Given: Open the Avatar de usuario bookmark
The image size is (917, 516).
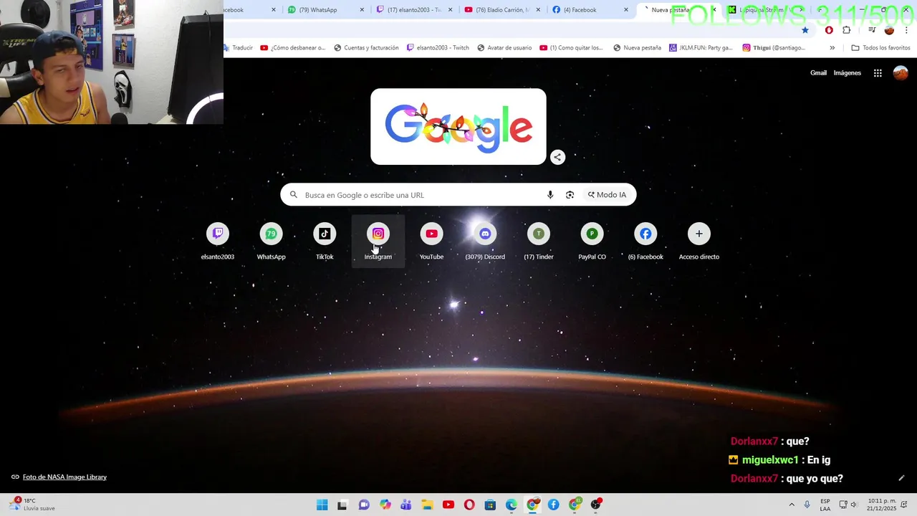Looking at the screenshot, I should (x=504, y=48).
